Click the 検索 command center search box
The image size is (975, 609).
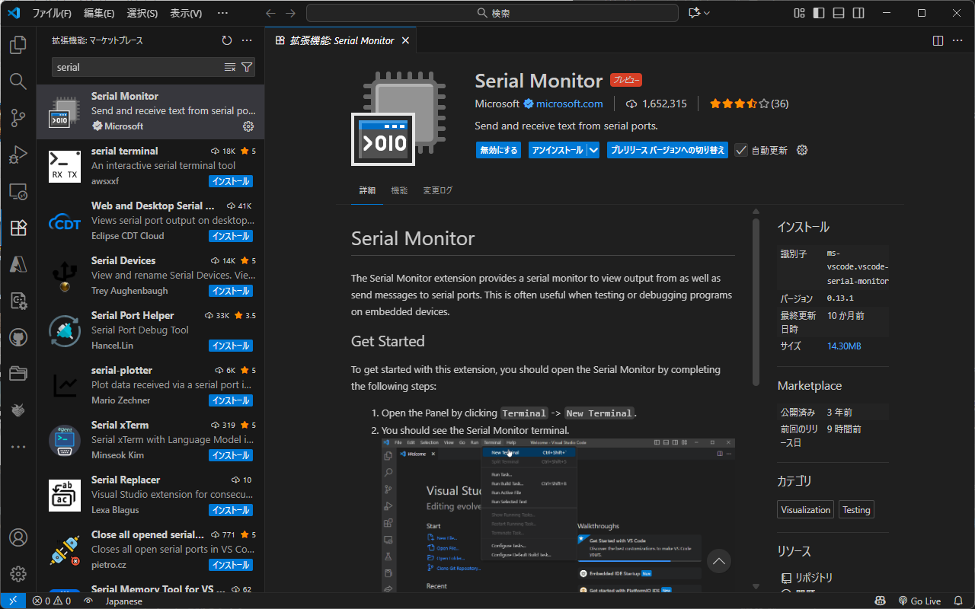492,13
